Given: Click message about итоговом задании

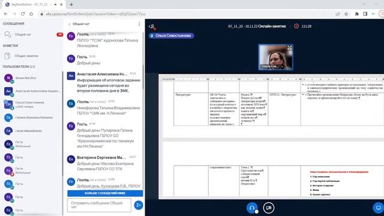Looking at the screenshot, I should click(x=109, y=85).
